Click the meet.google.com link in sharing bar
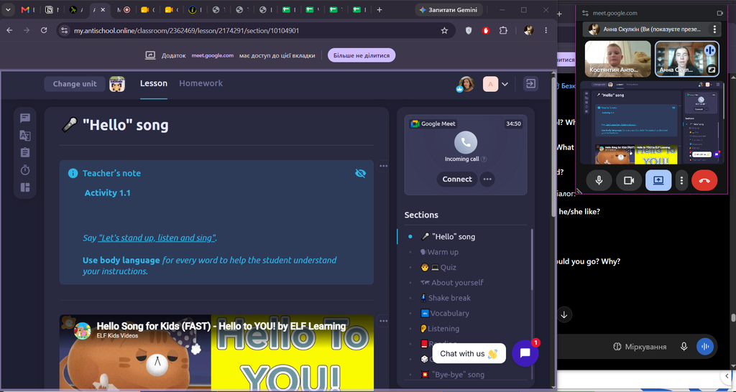This screenshot has height=392, width=736. pos(212,55)
